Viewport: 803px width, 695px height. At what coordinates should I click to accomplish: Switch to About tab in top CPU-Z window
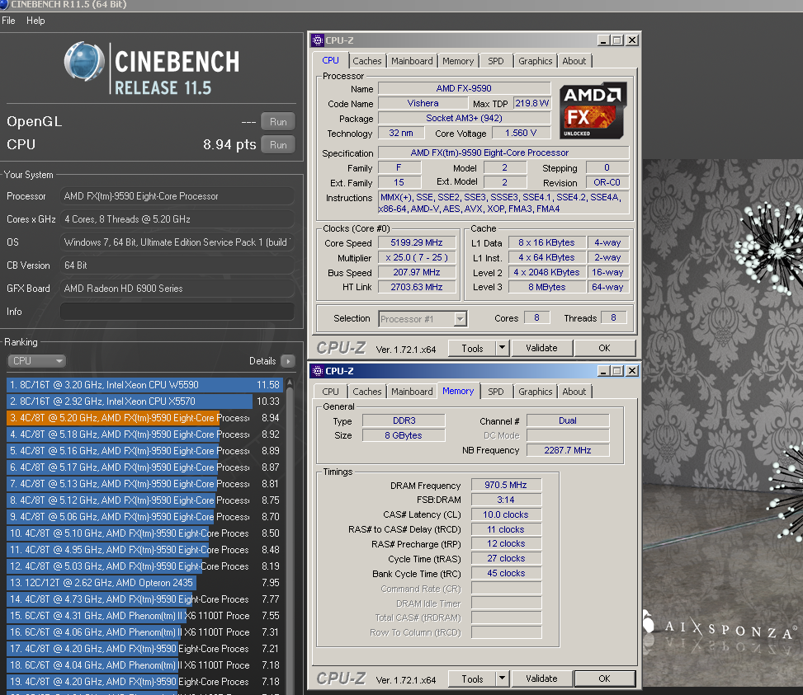[x=574, y=61]
